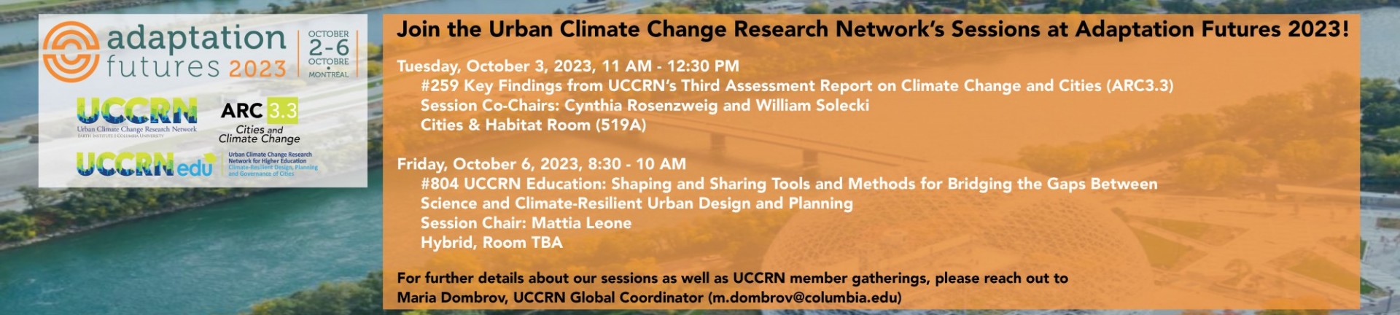
Task: Click the Friday, October 6 session heading
Action: 541,164
